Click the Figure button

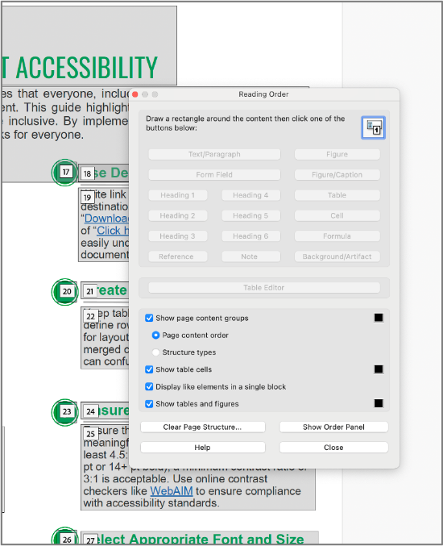coord(337,154)
